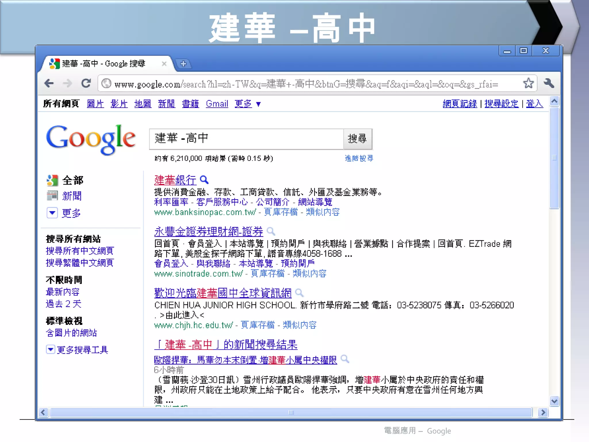Click the 登入 link
589x442 pixels.
[534, 104]
